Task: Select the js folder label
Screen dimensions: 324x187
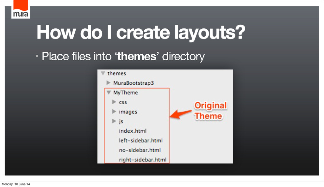Action: pyautogui.click(x=121, y=121)
